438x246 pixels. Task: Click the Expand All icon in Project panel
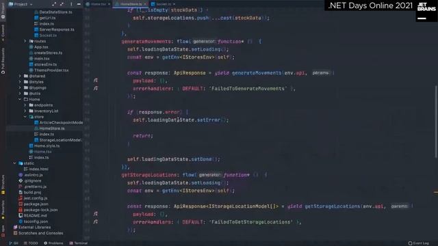point(54,4)
